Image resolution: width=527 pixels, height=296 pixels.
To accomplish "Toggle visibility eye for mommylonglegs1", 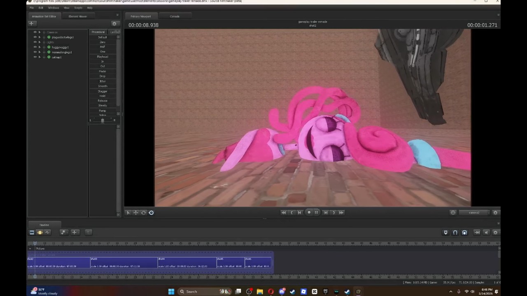I will tap(35, 52).
